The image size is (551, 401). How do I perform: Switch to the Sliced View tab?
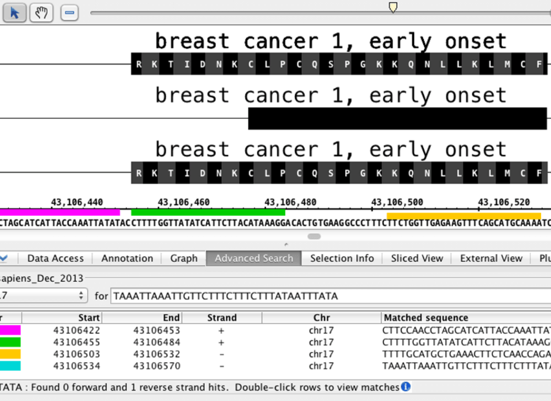pos(417,258)
